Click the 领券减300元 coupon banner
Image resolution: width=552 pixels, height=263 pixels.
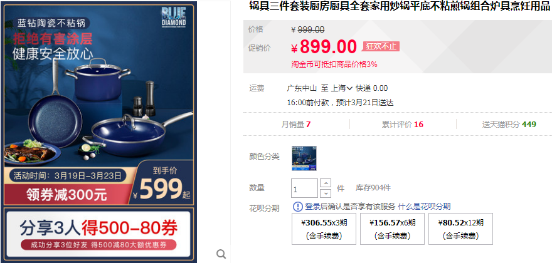67,195
